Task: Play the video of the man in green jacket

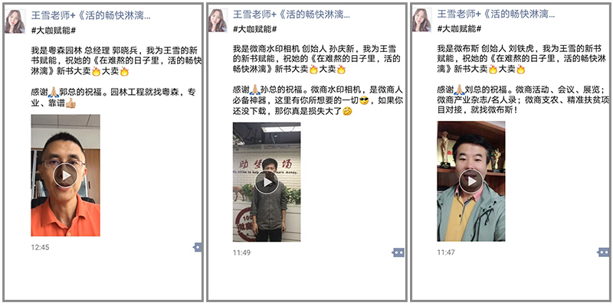Action: (470, 181)
